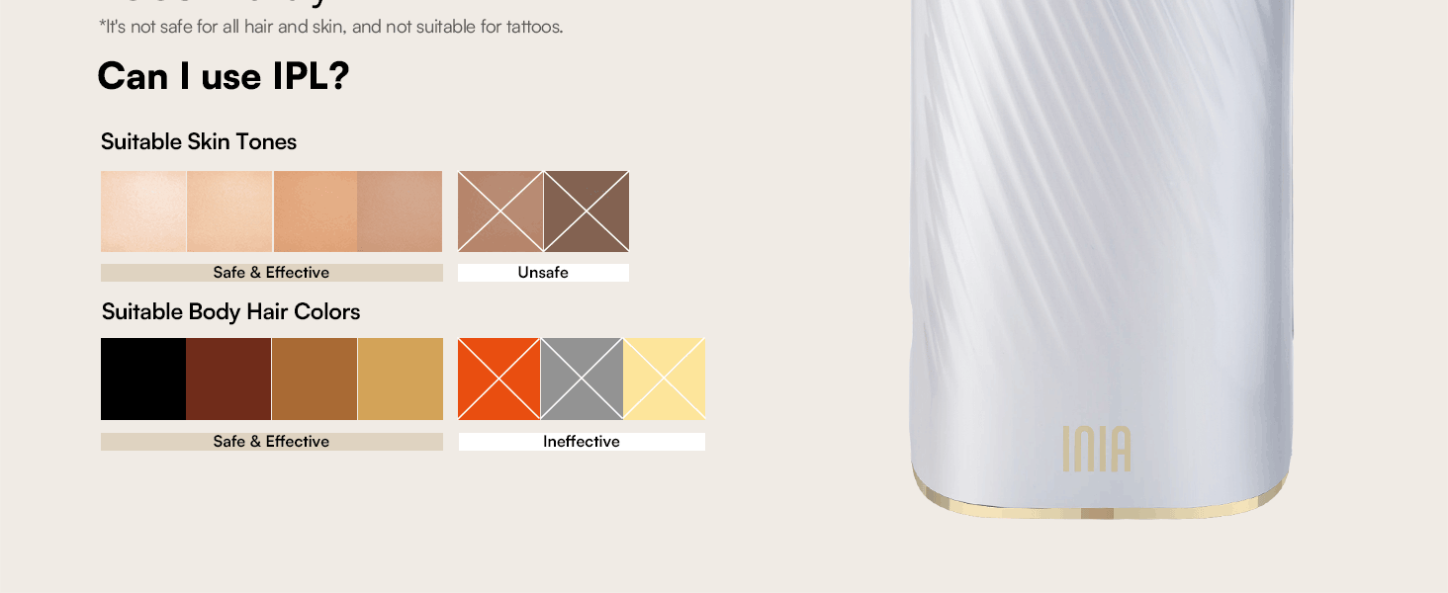Click Safe & Effective label under hair colors
This screenshot has height=593, width=1448.
pos(272,442)
